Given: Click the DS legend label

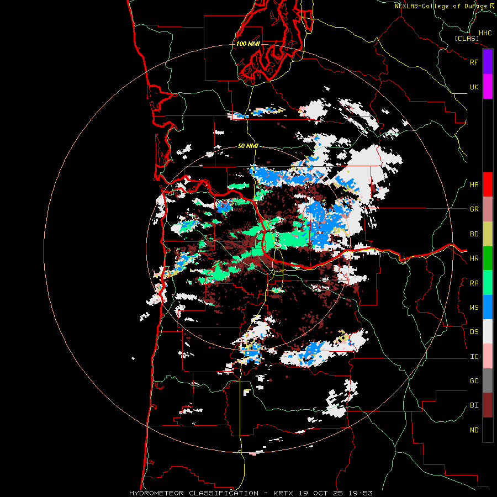Looking at the screenshot, I should pyautogui.click(x=474, y=332).
